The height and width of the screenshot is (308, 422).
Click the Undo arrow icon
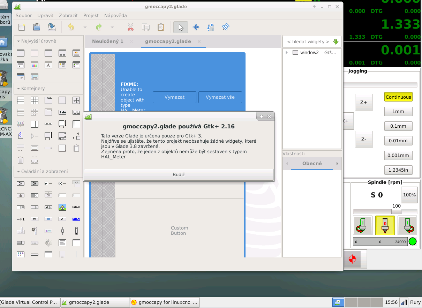tap(71, 27)
